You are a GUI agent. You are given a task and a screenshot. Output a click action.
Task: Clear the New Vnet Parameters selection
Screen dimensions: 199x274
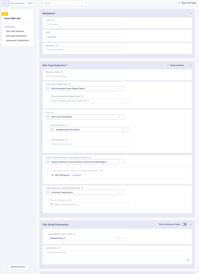coord(119,117)
